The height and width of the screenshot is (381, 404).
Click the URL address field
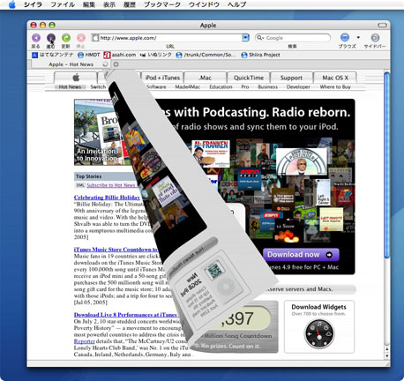(x=170, y=38)
